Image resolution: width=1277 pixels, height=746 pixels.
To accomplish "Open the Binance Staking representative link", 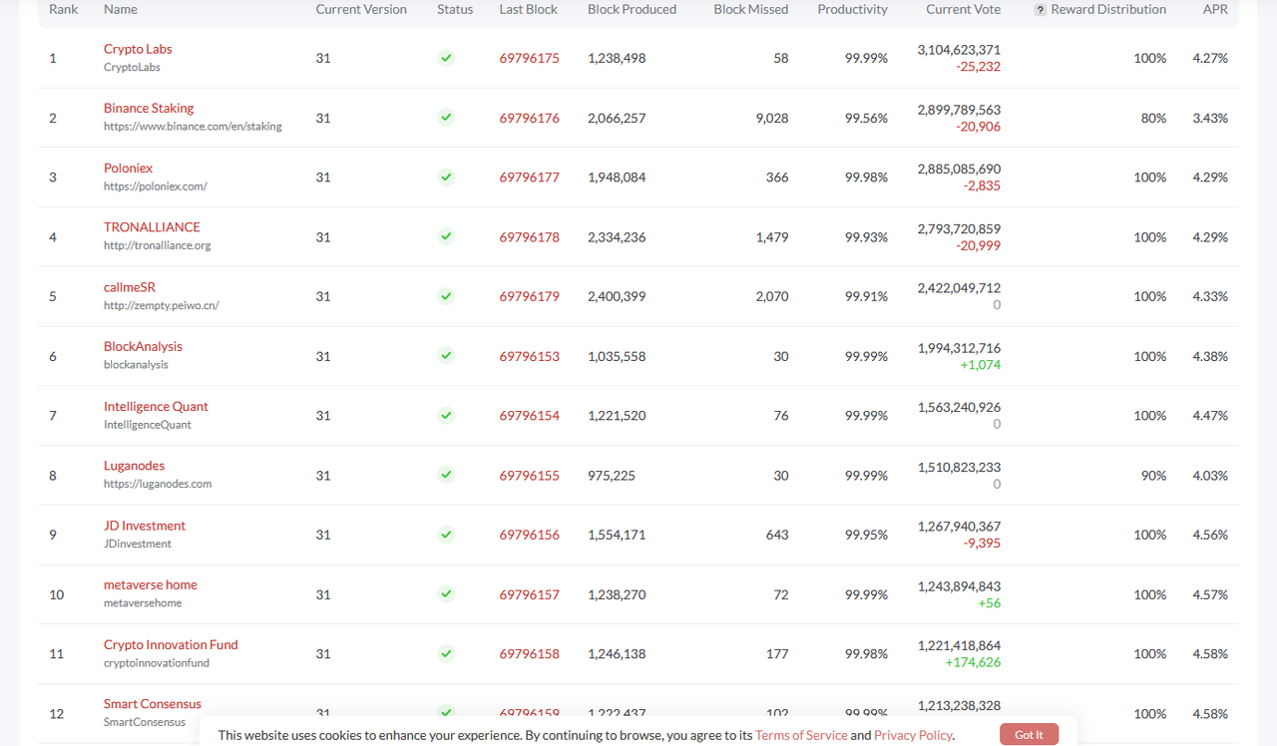I will (149, 108).
